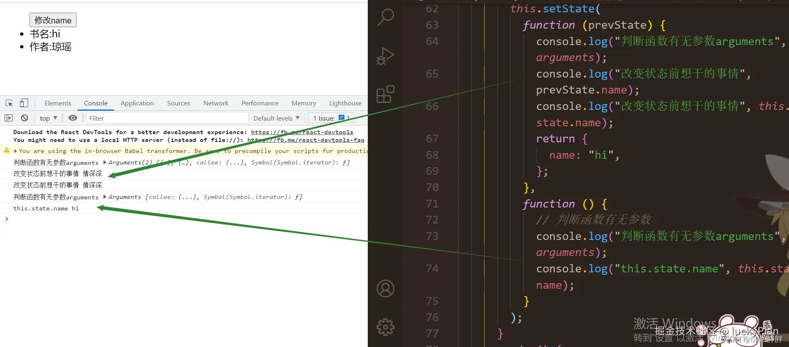Screen dimensions: 789x347
Task: Open Search in the editor activity bar
Action: (x=385, y=17)
